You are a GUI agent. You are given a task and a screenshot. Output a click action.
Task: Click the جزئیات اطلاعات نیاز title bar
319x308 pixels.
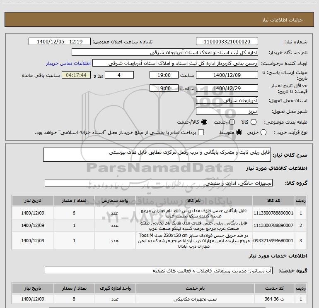tap(159, 19)
